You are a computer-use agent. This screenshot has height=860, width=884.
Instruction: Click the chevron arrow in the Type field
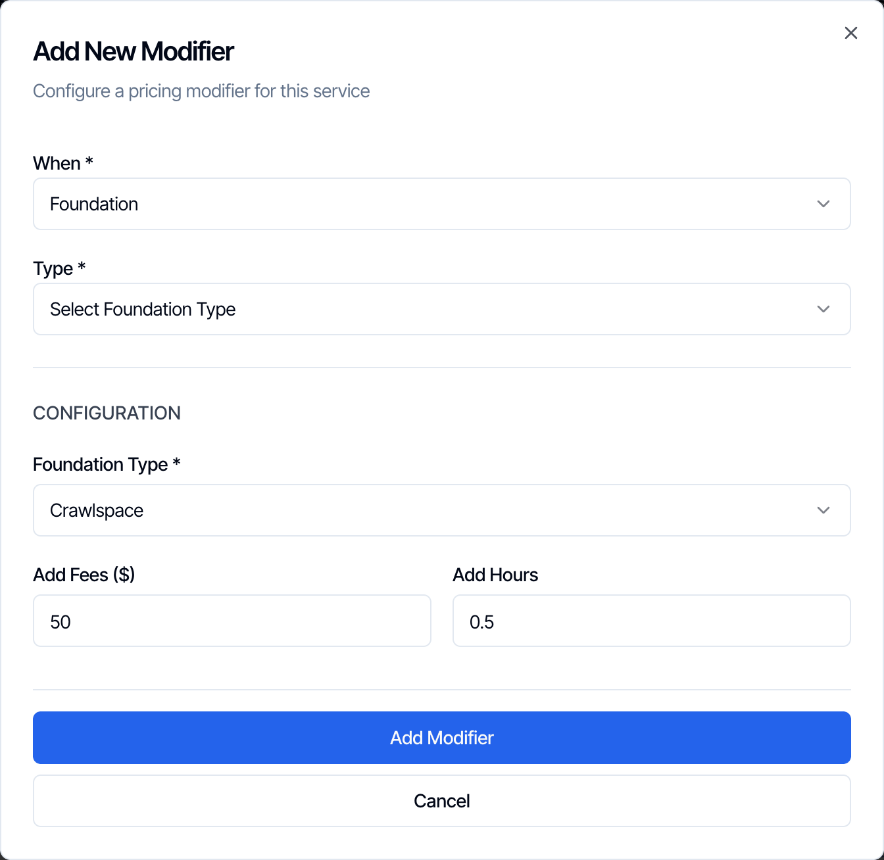click(x=823, y=309)
